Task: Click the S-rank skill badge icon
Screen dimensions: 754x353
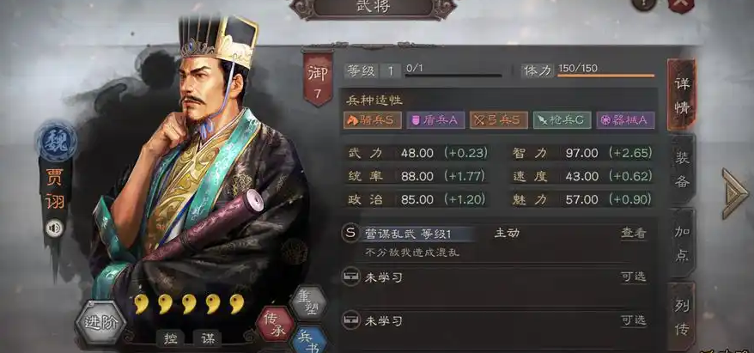Action: (x=350, y=234)
